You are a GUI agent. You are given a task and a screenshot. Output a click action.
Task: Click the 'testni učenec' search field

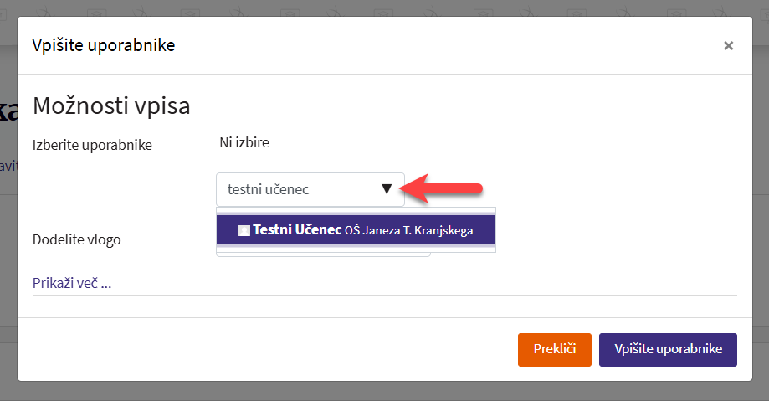coord(297,190)
